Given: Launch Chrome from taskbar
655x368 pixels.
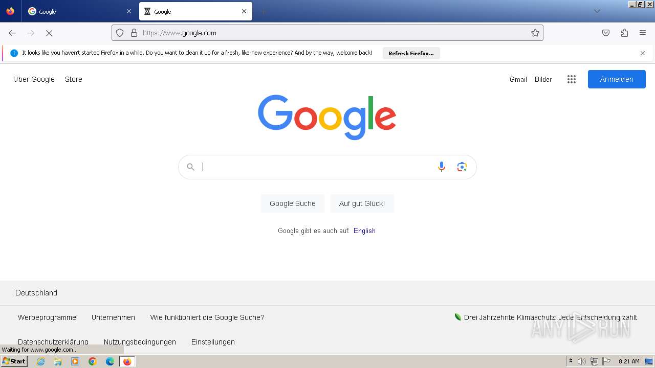Looking at the screenshot, I should [93, 361].
